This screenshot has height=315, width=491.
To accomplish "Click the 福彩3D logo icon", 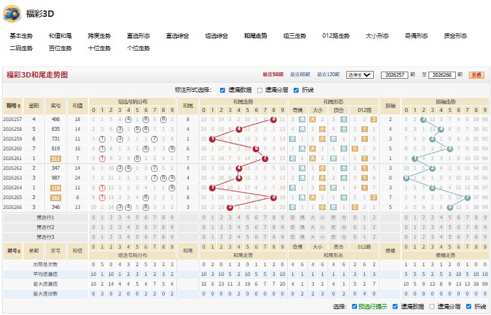I will [12, 14].
